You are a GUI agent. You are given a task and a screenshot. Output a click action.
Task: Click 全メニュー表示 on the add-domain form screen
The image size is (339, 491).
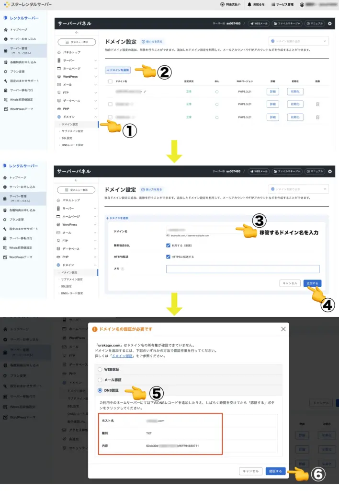tap(76, 190)
